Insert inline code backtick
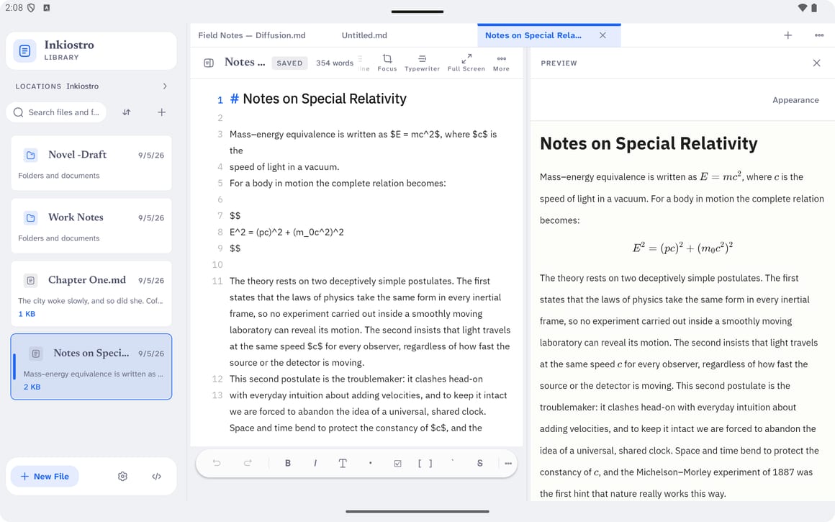The width and height of the screenshot is (835, 522). click(x=452, y=462)
